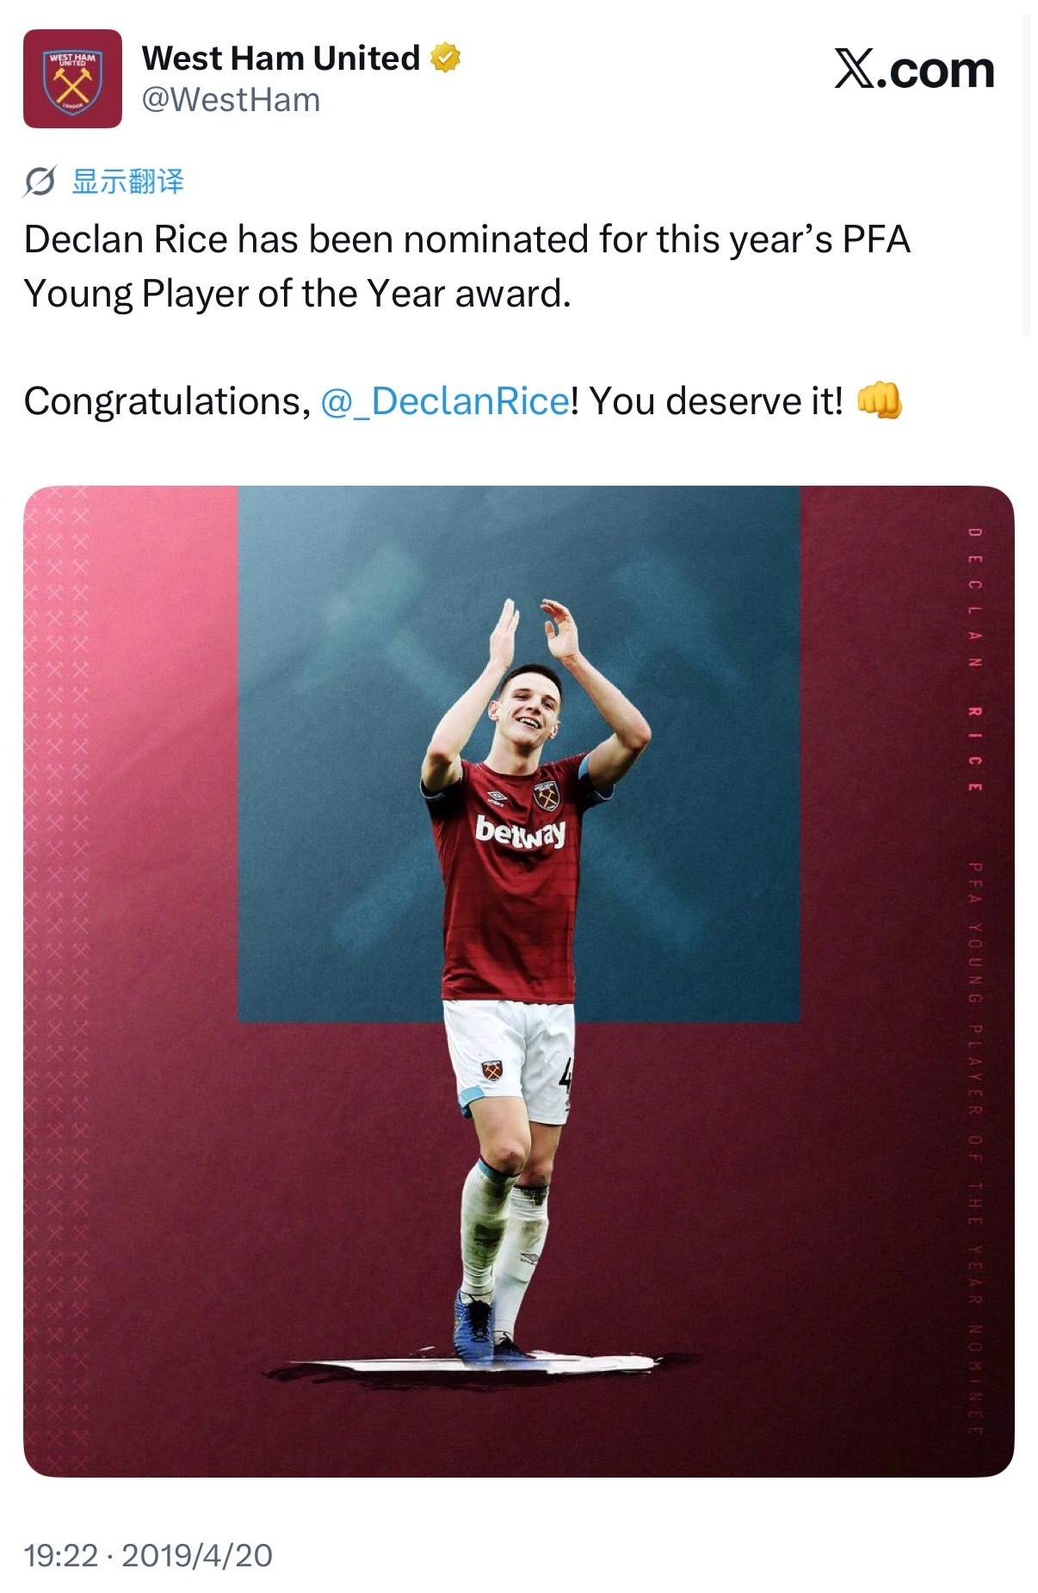
Task: Open the Declan Rice nominee image
Action: coord(519,981)
